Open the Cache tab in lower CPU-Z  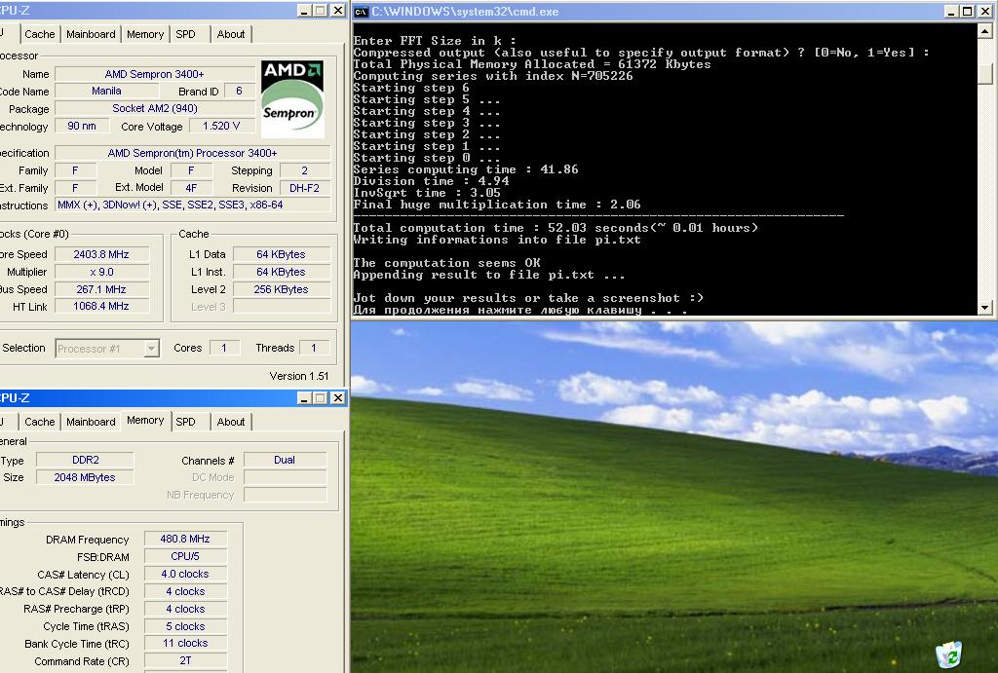point(39,422)
